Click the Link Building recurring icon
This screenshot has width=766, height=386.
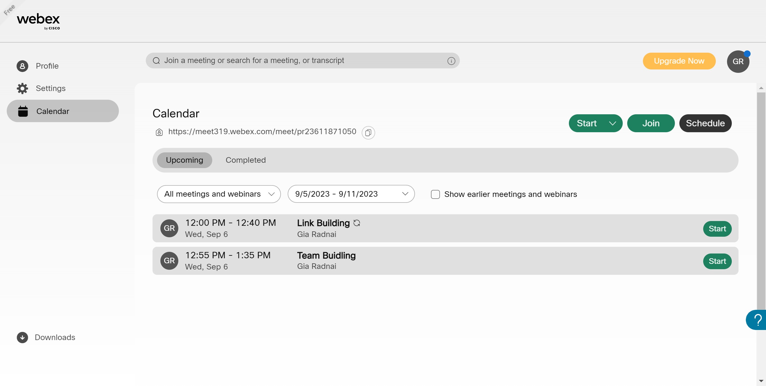pos(357,223)
